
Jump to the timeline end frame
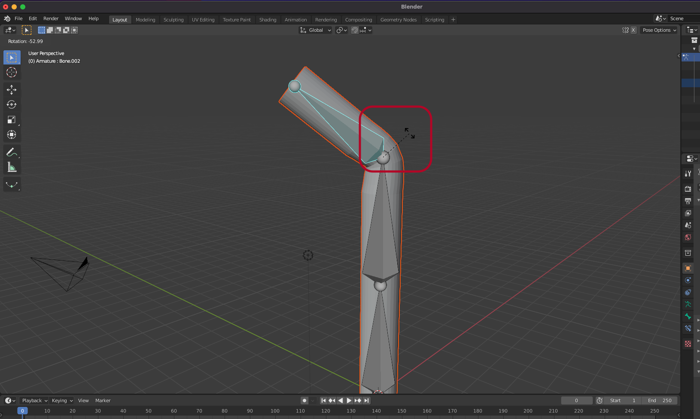(x=366, y=401)
